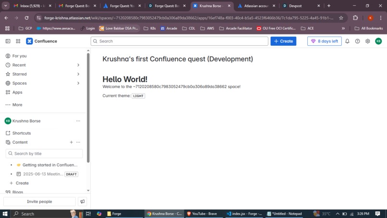Viewport: 387px width, 218px height.
Task: Open new browser tab
Action: pyautogui.click(x=329, y=6)
